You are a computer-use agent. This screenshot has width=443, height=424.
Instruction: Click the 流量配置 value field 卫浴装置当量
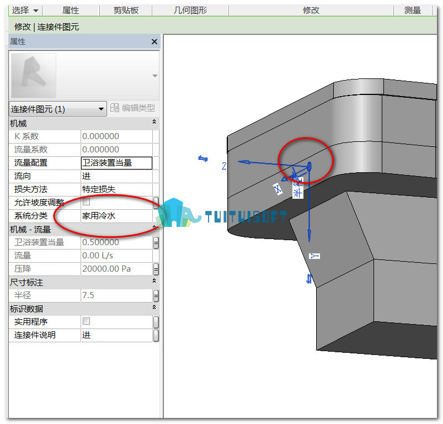(x=117, y=163)
